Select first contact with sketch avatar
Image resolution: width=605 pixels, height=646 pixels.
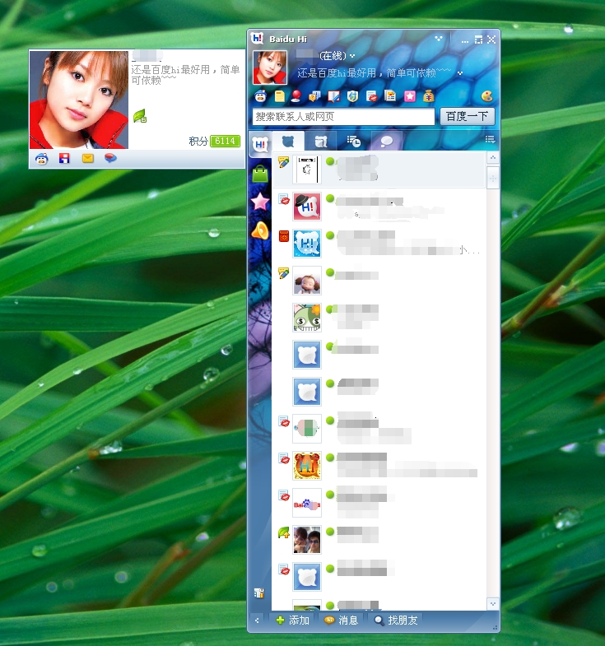pos(379,170)
